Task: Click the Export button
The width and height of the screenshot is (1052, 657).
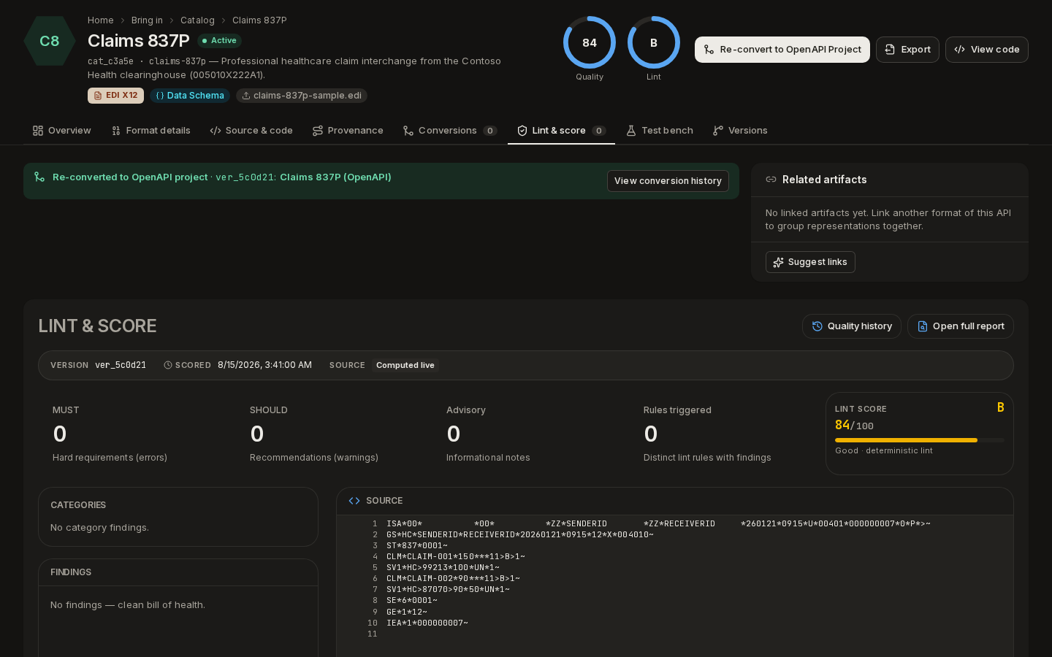Action: tap(907, 50)
